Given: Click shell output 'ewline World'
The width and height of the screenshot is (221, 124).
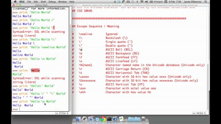Looking at the screenshot, I should coord(23,55).
